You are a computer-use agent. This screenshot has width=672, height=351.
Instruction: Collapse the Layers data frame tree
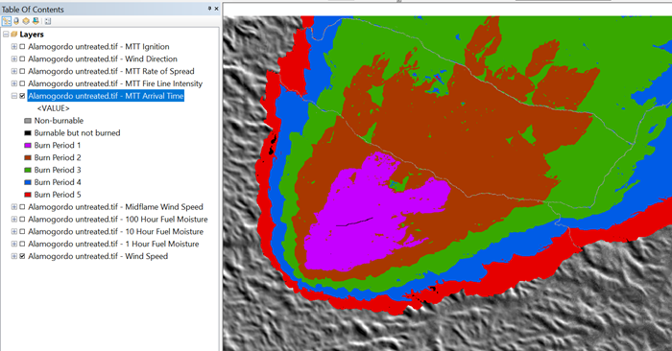pos(6,35)
